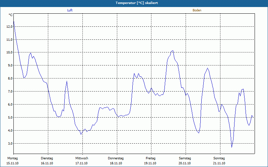Click the 15.11.10 date label
This screenshot has width=268, height=167.
point(12,163)
